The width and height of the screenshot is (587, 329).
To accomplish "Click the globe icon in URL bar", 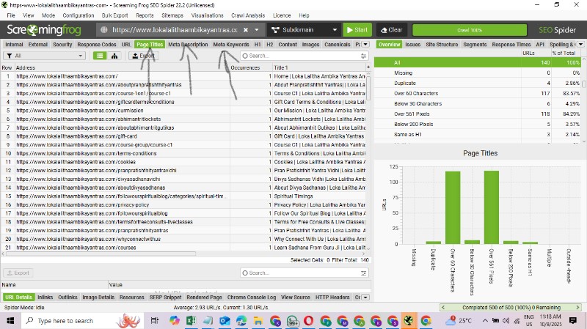I will [104, 30].
